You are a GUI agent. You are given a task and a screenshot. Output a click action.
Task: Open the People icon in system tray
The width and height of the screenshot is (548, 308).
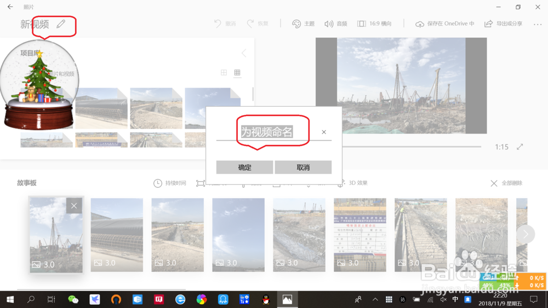point(358,299)
